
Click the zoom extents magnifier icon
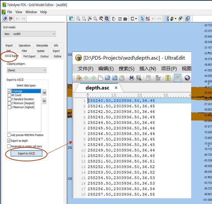[95, 19]
